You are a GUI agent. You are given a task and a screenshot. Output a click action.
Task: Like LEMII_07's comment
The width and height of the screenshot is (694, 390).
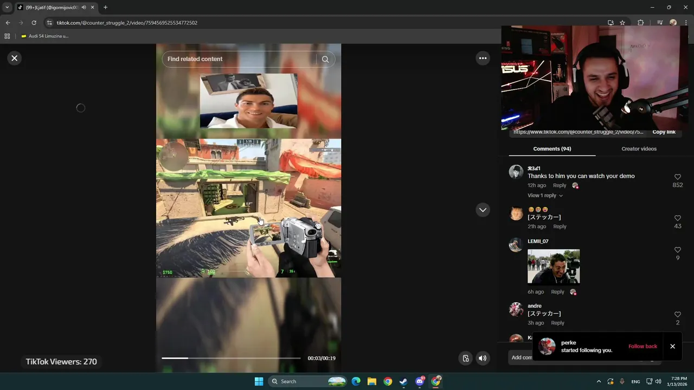click(677, 250)
